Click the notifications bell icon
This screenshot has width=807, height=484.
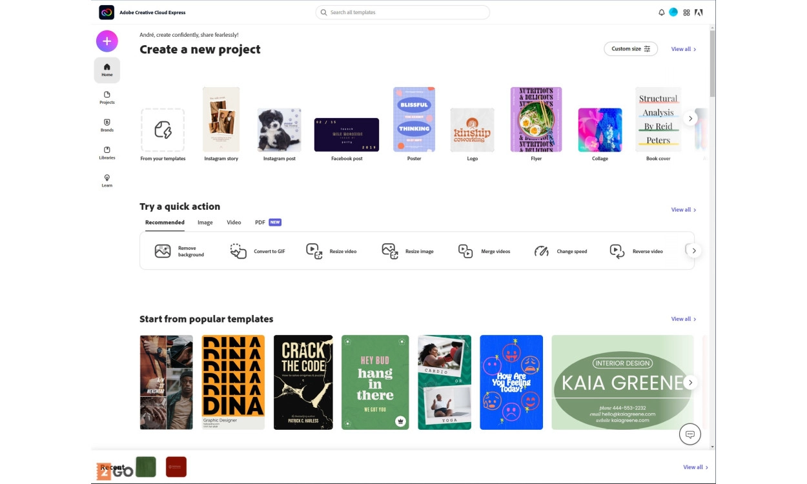click(661, 12)
